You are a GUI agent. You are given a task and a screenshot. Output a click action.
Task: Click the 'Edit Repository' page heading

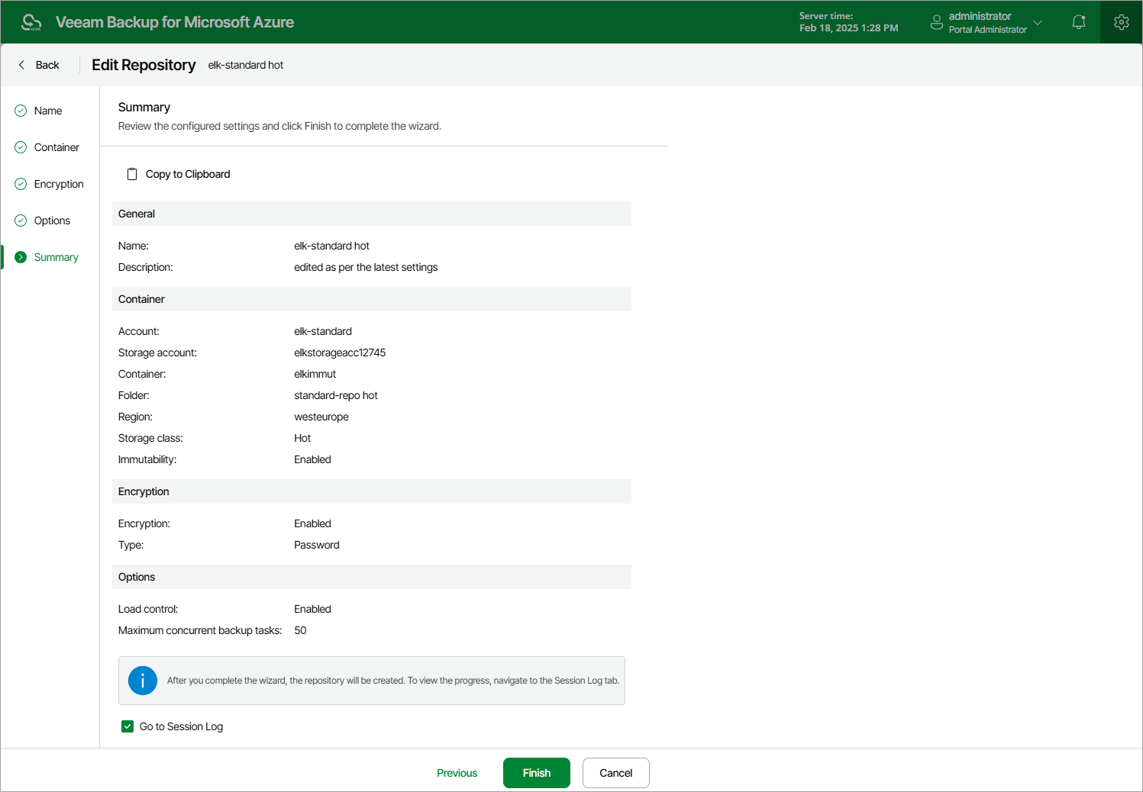144,65
